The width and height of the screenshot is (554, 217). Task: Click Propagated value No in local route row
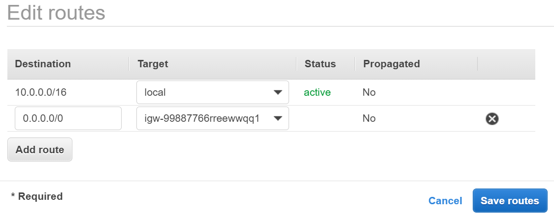[x=369, y=92]
